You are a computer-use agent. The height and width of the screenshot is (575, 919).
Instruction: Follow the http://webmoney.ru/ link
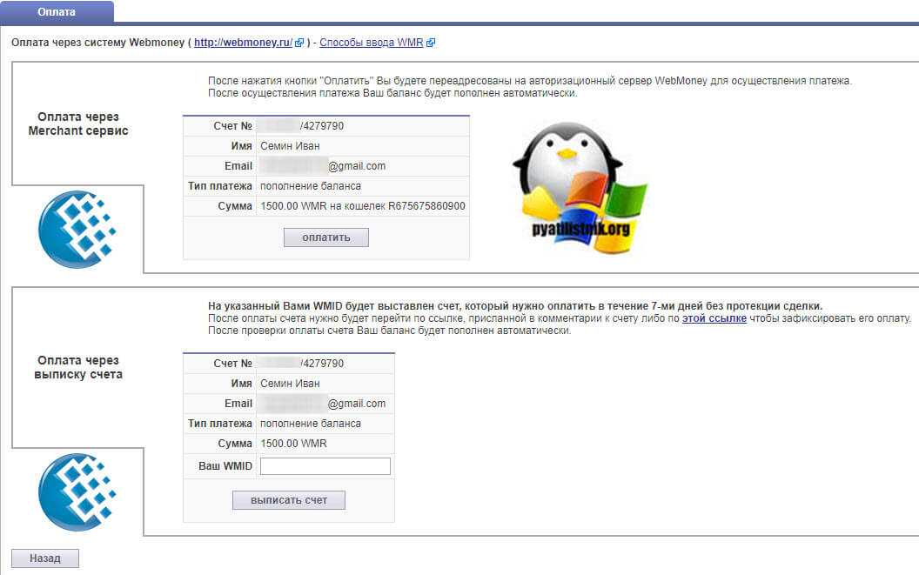point(243,42)
